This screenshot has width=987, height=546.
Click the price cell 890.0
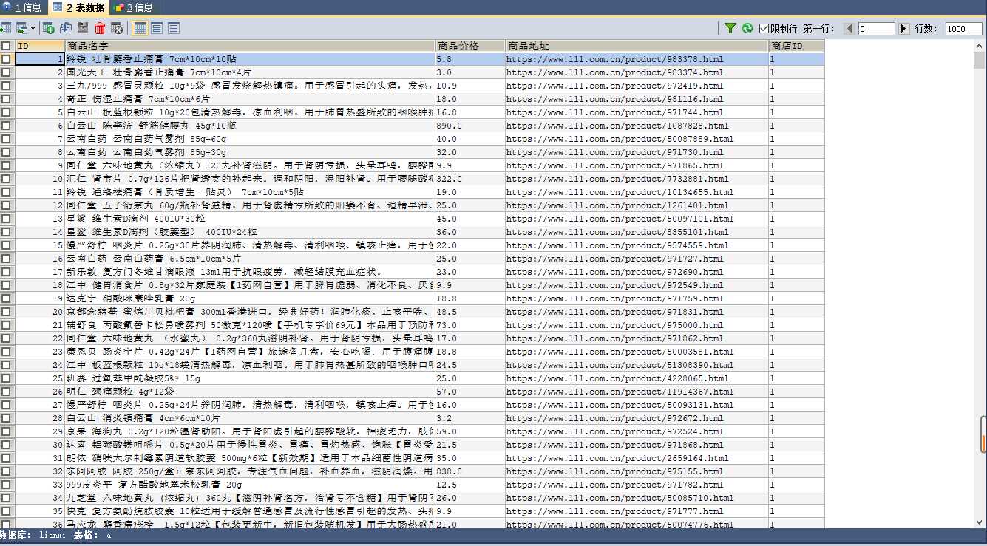pos(470,126)
